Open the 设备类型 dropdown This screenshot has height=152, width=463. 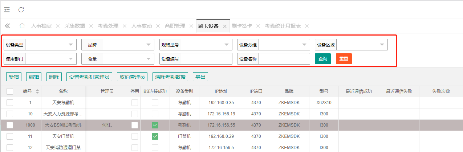coord(51,45)
